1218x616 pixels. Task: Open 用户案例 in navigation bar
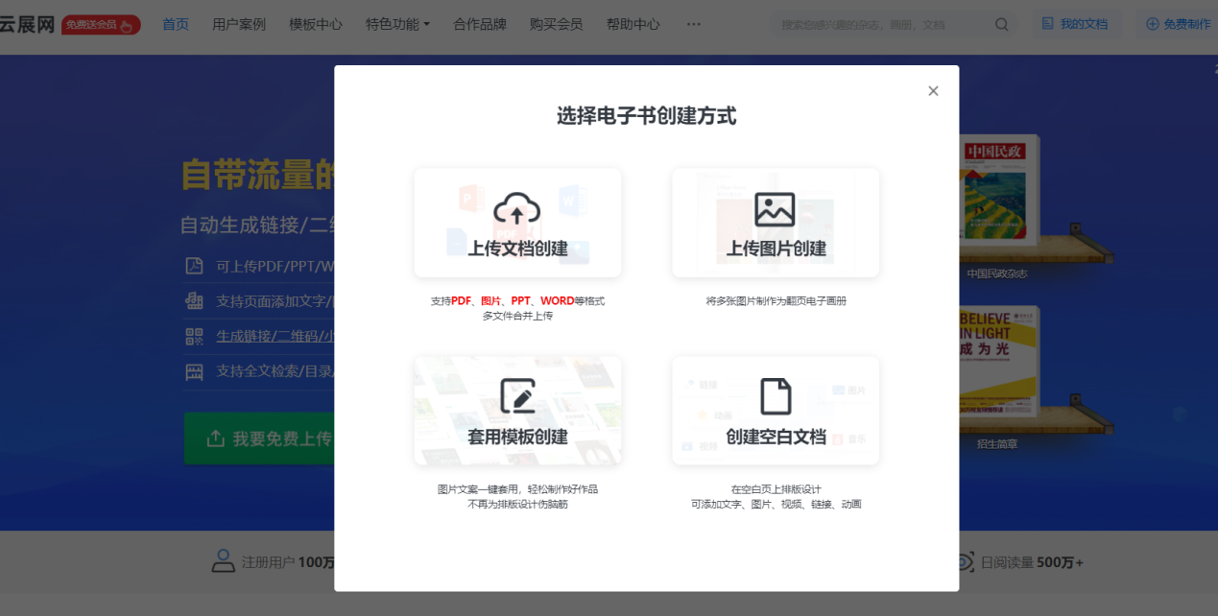click(x=239, y=25)
